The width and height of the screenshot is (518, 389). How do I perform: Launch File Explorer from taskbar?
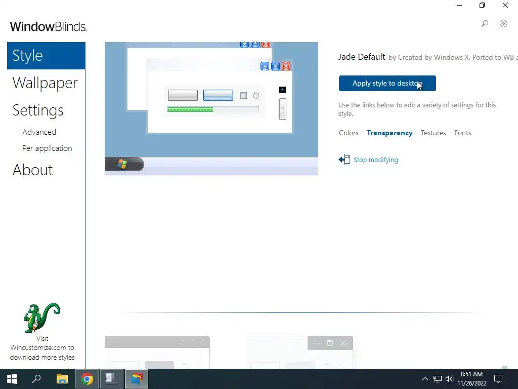[62, 379]
